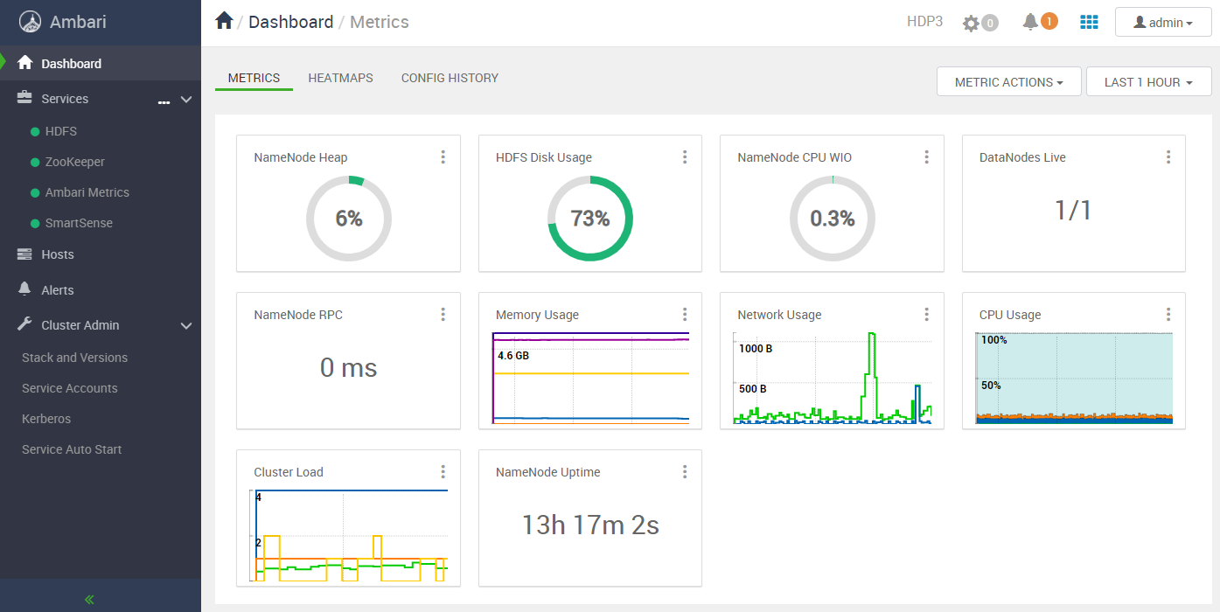Click the HDFS Disk Usage 73% gauge

590,219
